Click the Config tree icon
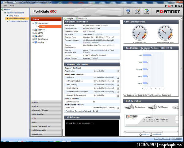The height and width of the screenshot is (148, 184). pyautogui.click(x=36, y=33)
